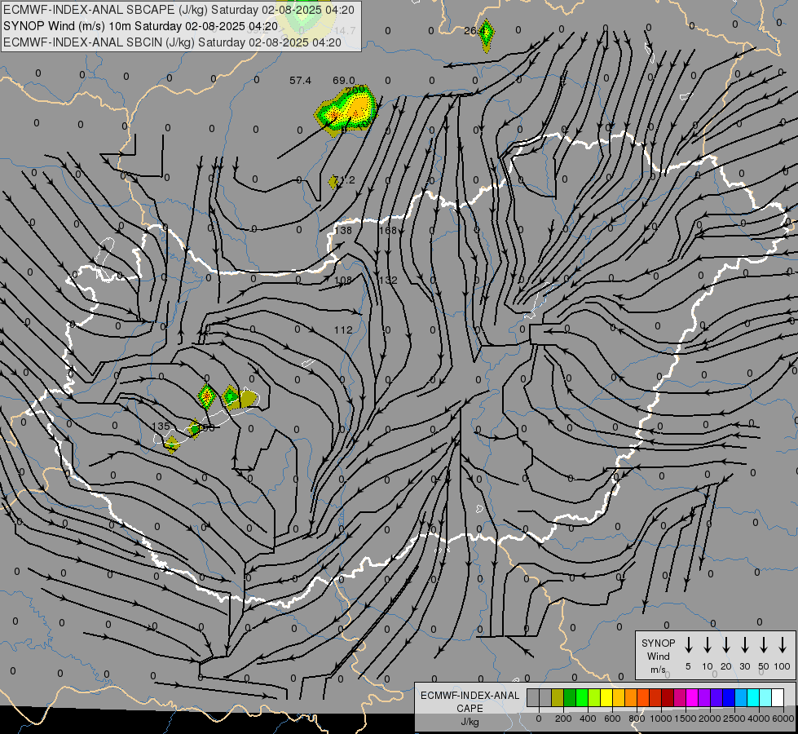Click the wind legend arrow above 50

pyautogui.click(x=764, y=644)
